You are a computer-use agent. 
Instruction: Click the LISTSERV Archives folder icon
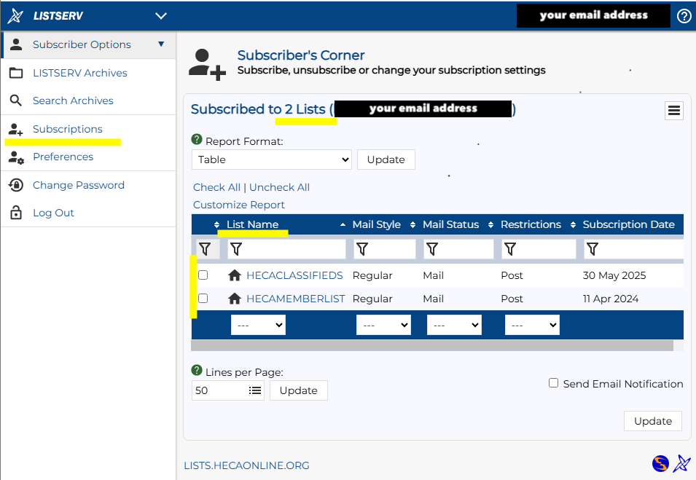17,73
